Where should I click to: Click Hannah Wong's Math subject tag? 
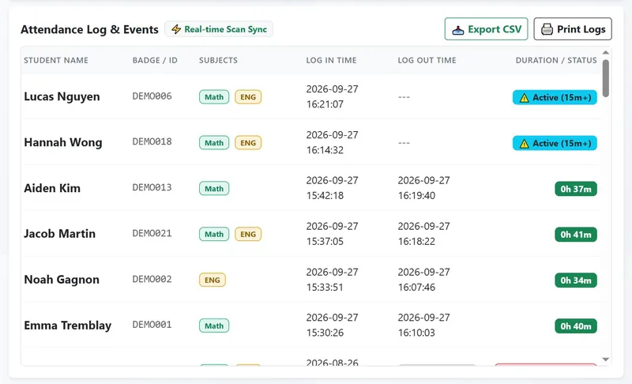214,143
